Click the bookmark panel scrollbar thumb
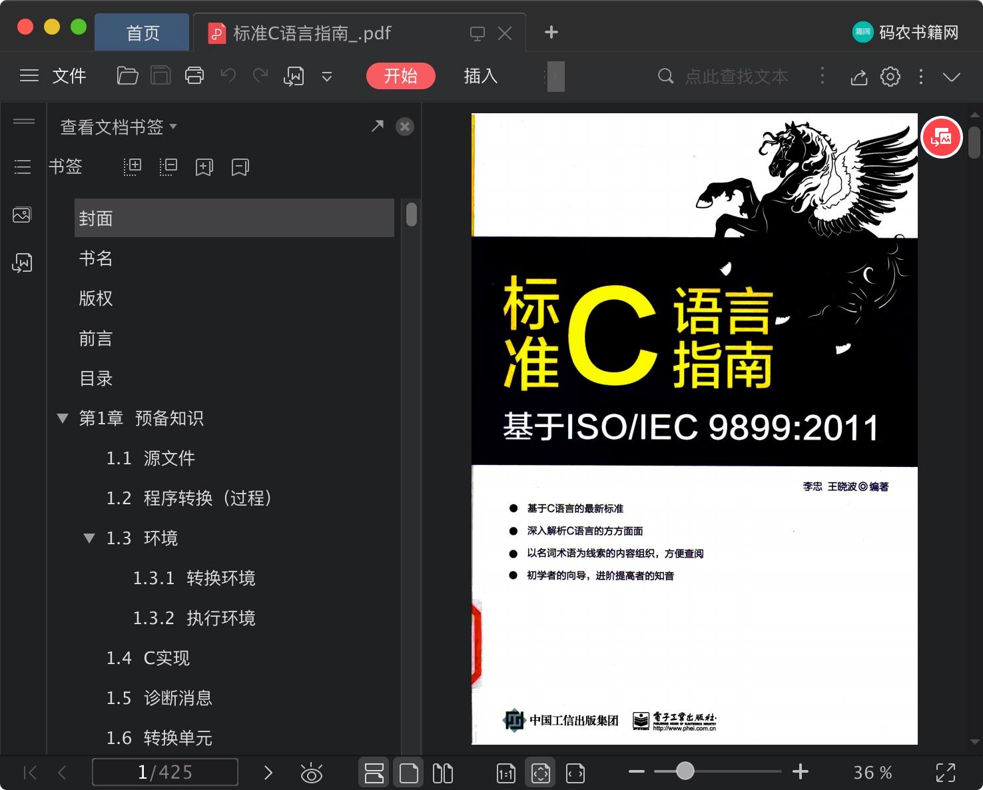Screen dimensions: 983x790 tap(412, 214)
